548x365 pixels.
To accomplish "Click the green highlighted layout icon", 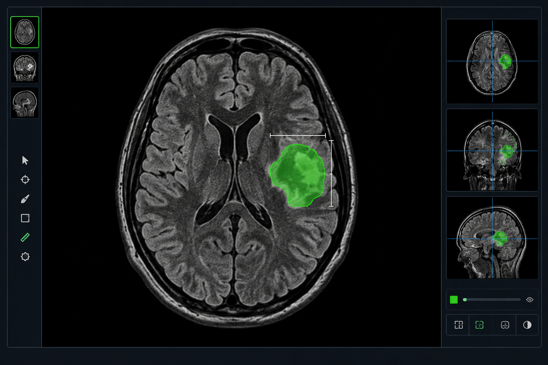I will [x=479, y=325].
